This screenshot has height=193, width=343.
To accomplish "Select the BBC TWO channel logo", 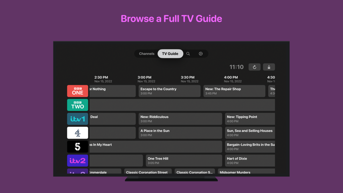I will pyautogui.click(x=78, y=105).
